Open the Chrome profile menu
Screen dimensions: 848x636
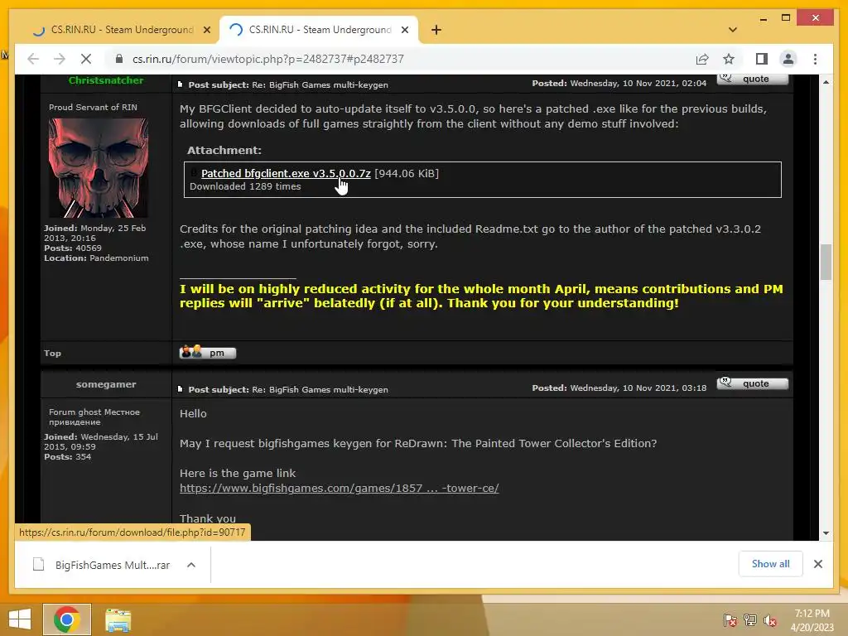click(788, 59)
